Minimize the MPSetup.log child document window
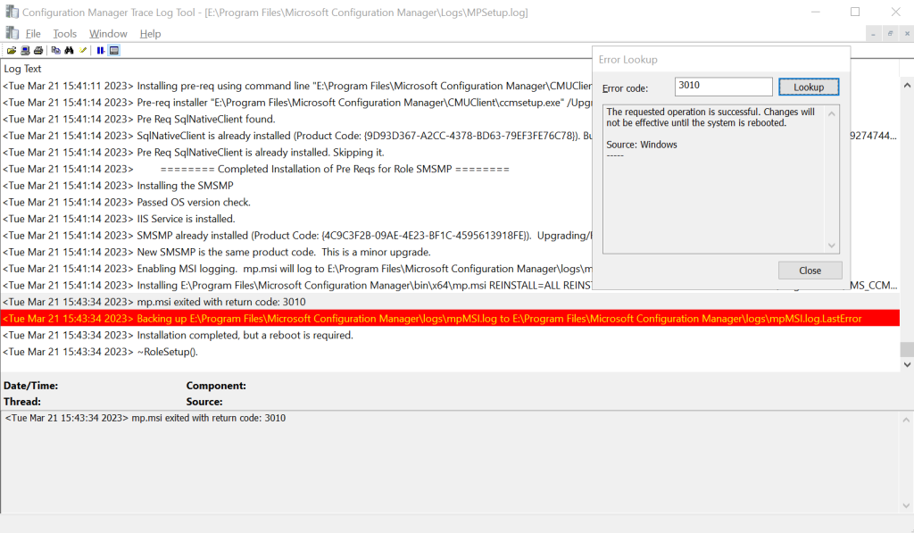 873,34
